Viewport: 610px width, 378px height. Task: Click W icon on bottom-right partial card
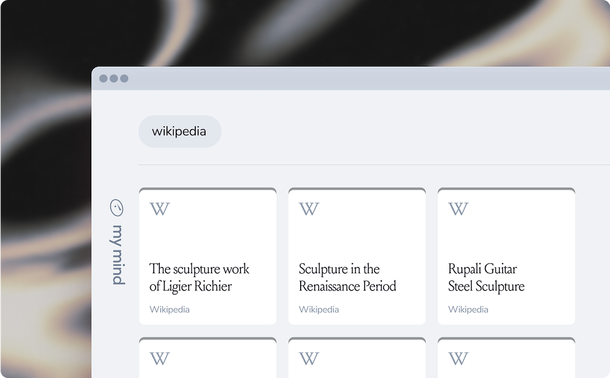pos(458,358)
